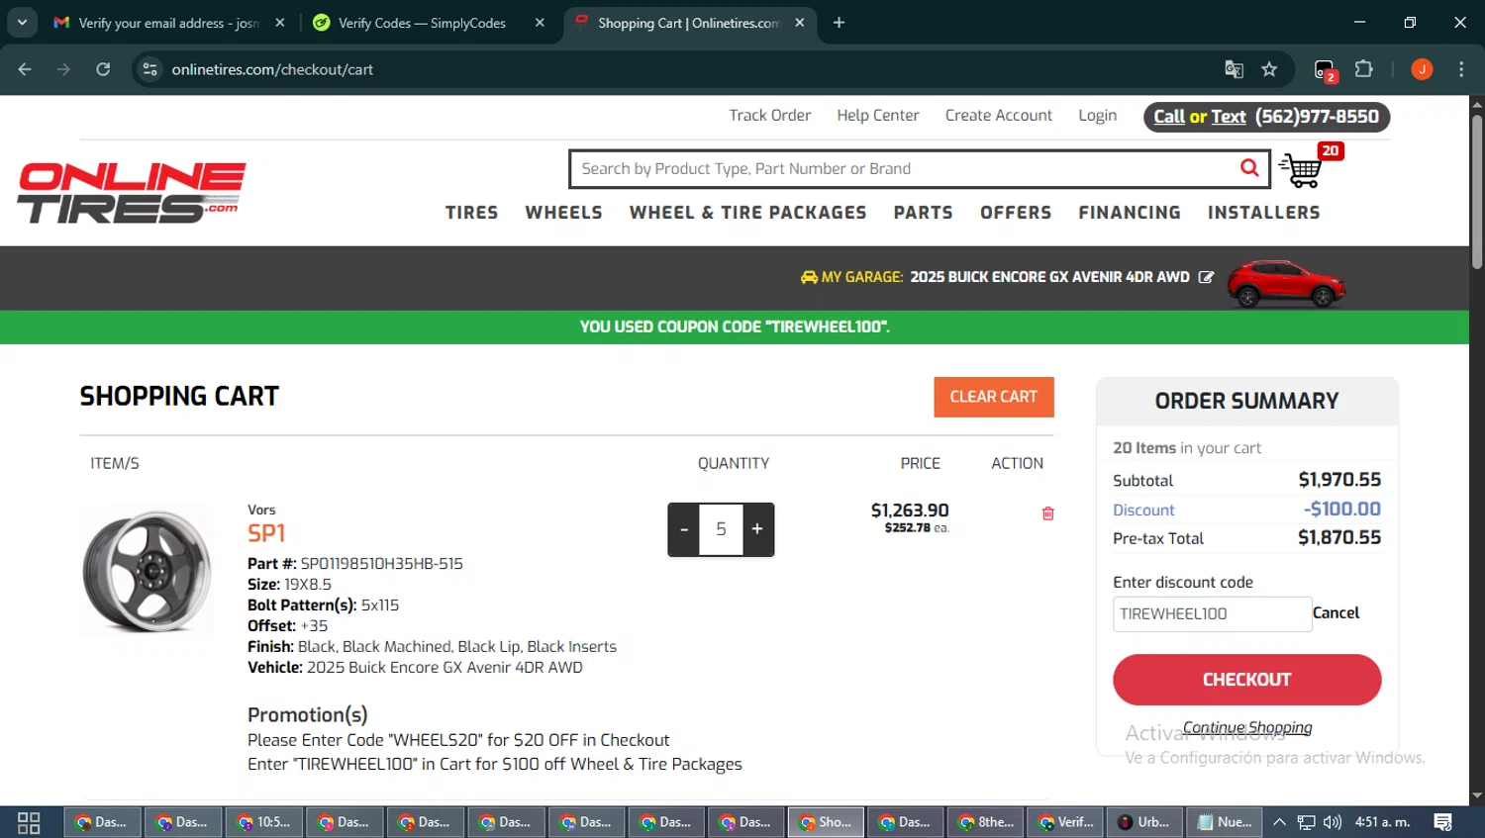Open the OFFERS menu
The width and height of the screenshot is (1485, 838).
1016,213
